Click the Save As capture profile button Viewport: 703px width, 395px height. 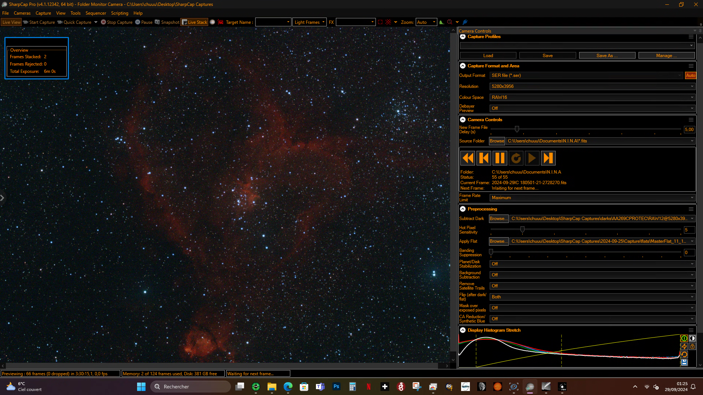[607, 56]
